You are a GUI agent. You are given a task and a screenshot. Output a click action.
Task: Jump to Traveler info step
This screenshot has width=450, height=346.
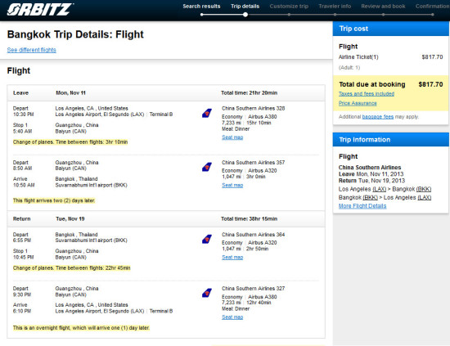click(x=335, y=7)
